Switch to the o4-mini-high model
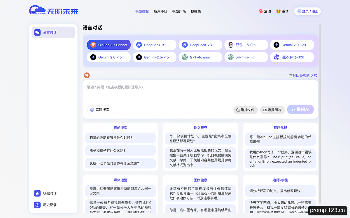This screenshot has height=218, width=350. tap(246, 57)
